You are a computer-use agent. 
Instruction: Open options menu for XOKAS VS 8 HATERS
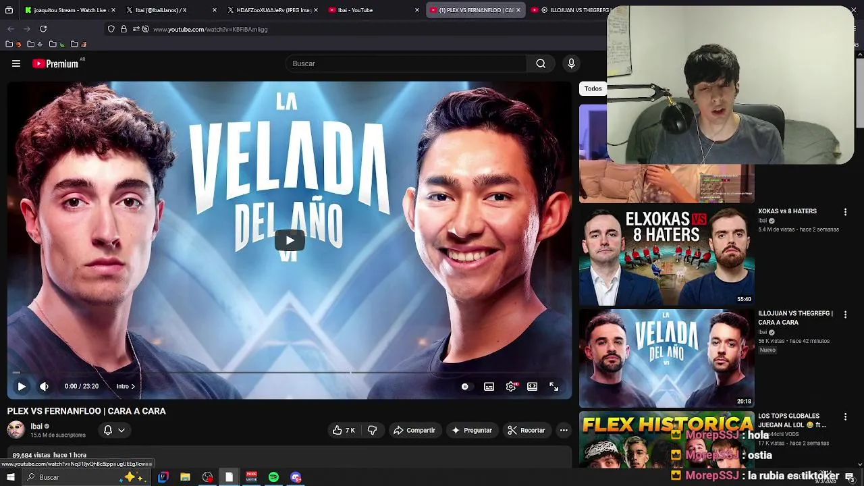(845, 212)
